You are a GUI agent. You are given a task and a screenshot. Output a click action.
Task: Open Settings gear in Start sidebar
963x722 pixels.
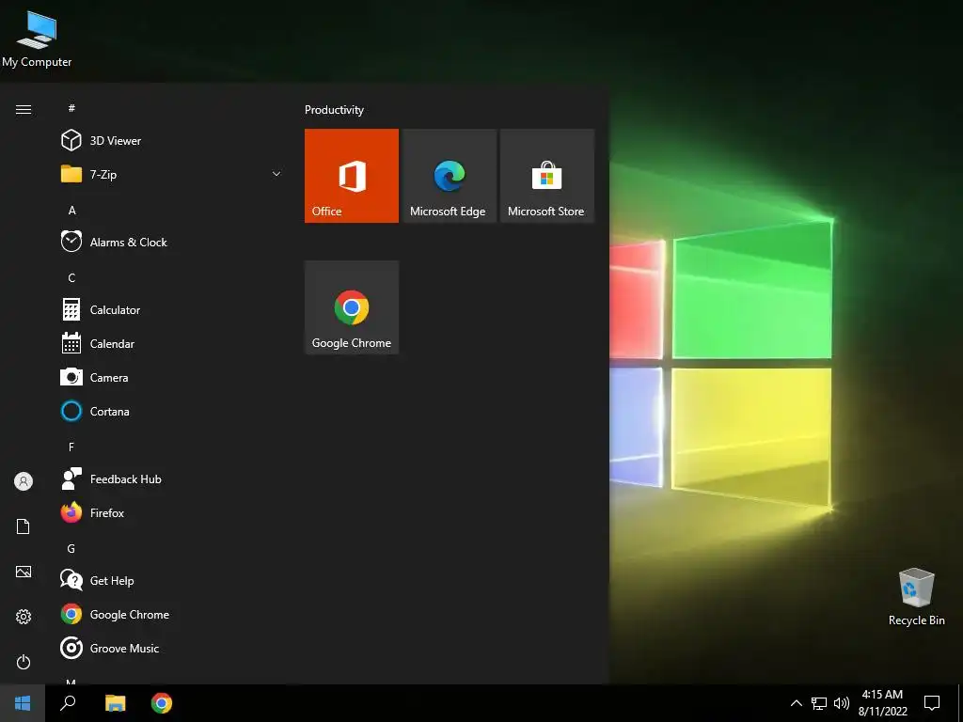click(x=24, y=617)
